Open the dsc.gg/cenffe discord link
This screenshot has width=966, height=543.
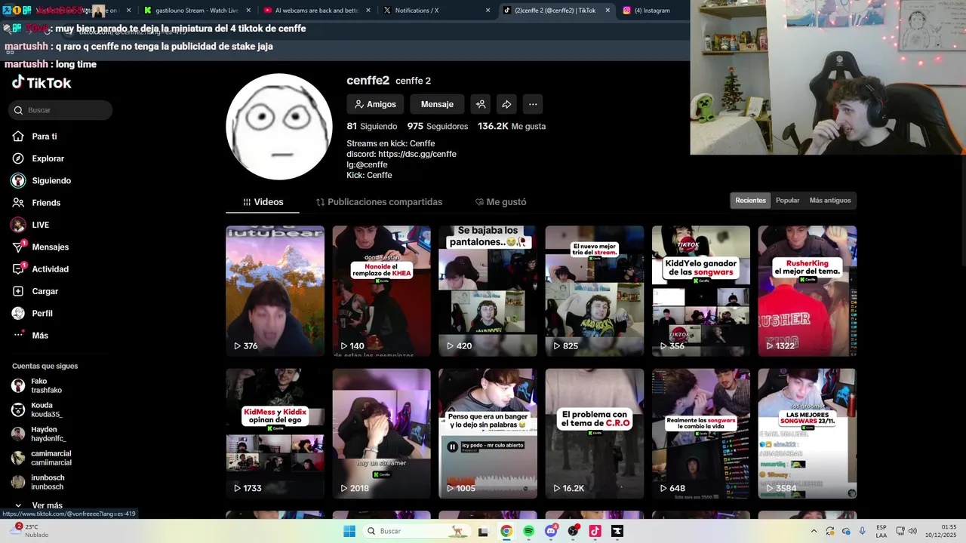pos(417,154)
